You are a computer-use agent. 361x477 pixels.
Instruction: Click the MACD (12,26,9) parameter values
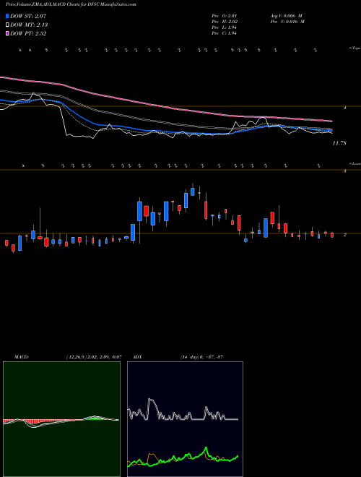pyautogui.click(x=94, y=357)
